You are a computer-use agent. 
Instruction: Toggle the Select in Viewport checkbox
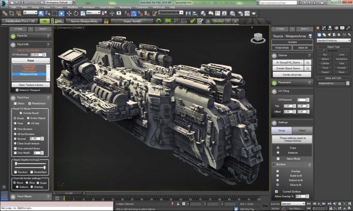pos(17,89)
